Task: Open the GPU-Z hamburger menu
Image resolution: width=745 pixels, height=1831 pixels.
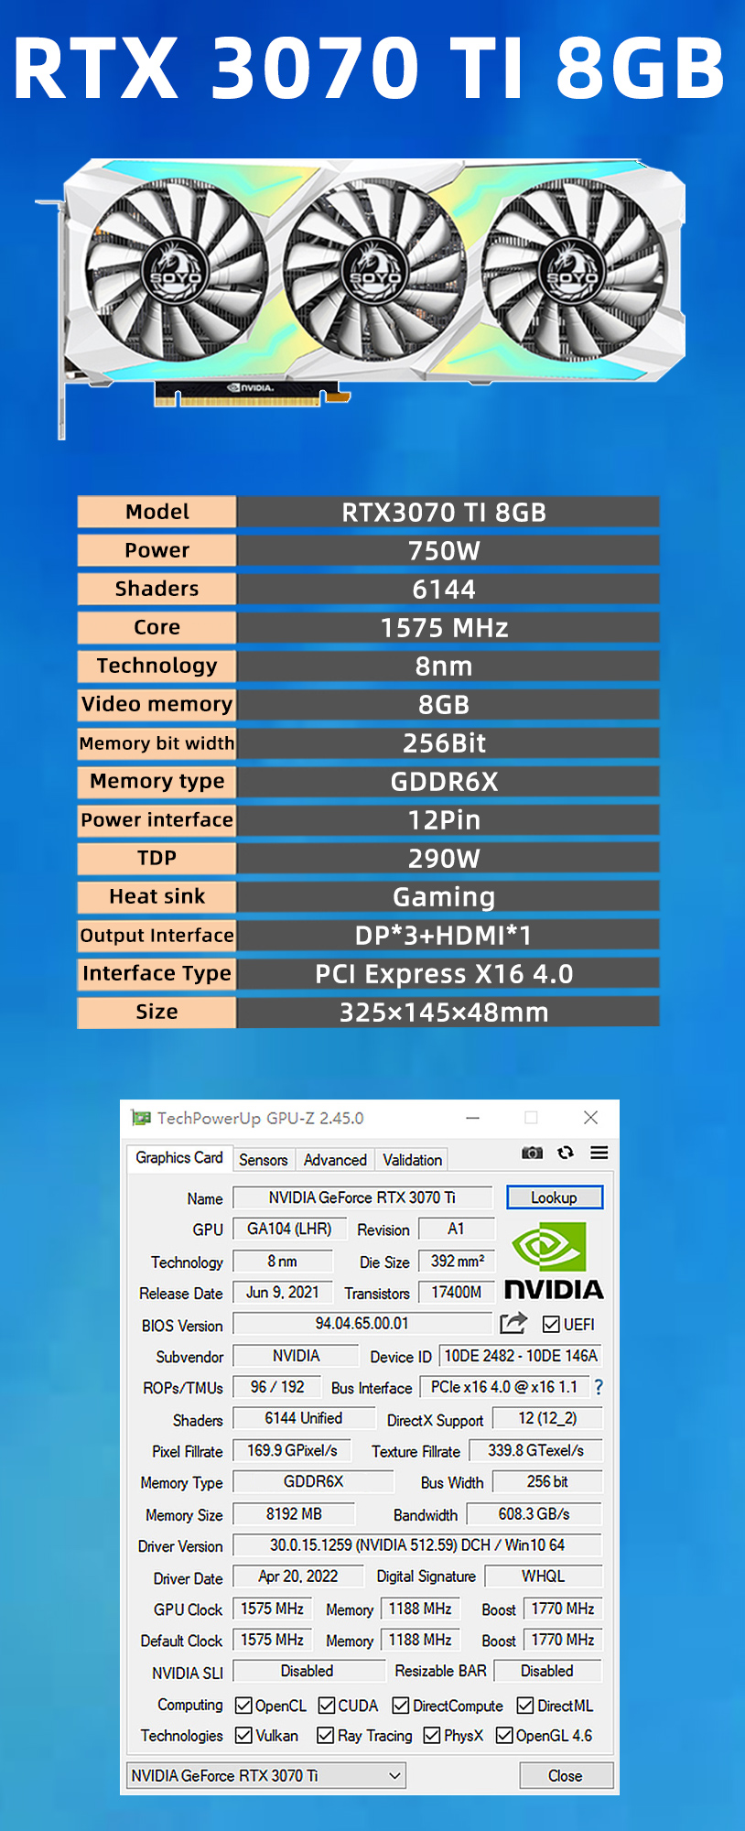Action: (599, 1153)
